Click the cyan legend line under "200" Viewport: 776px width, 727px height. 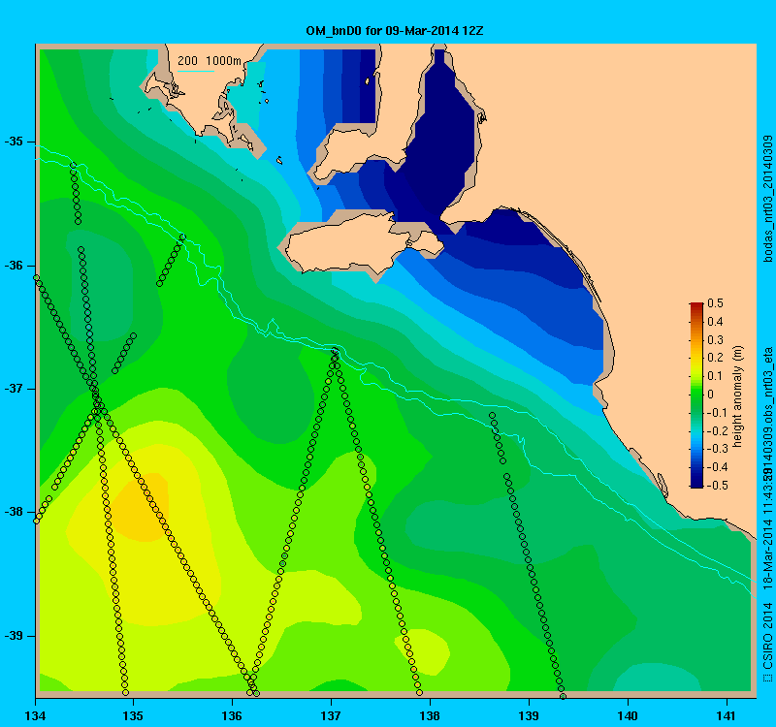[x=196, y=71]
